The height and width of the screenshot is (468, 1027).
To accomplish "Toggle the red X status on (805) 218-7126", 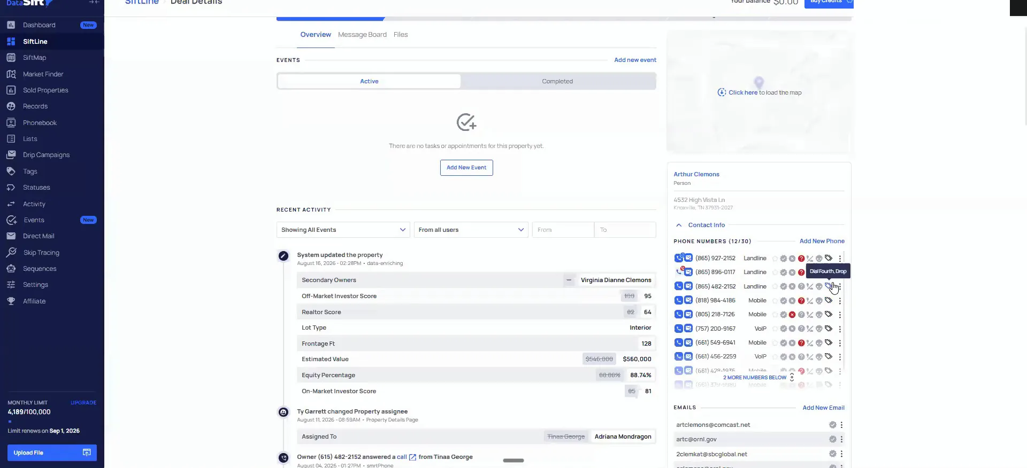I will coord(792,315).
